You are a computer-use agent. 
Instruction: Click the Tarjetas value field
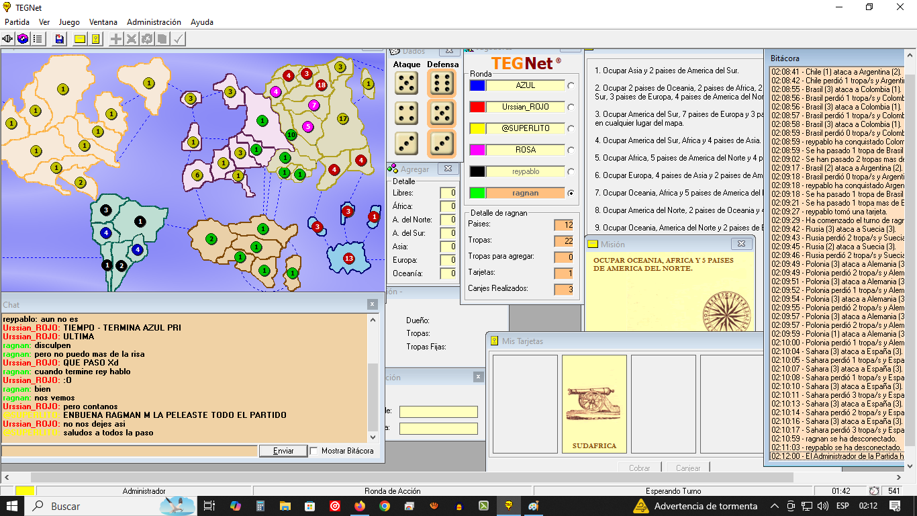pyautogui.click(x=564, y=273)
